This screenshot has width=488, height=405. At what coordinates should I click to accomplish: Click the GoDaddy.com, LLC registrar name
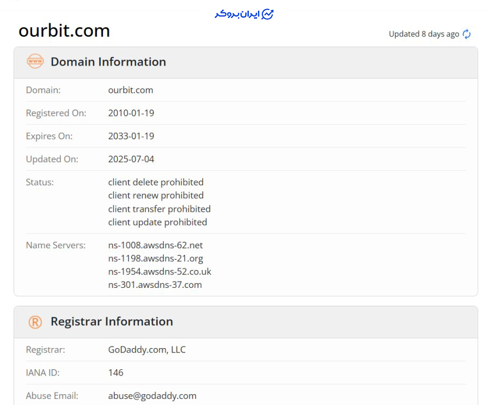tap(146, 350)
